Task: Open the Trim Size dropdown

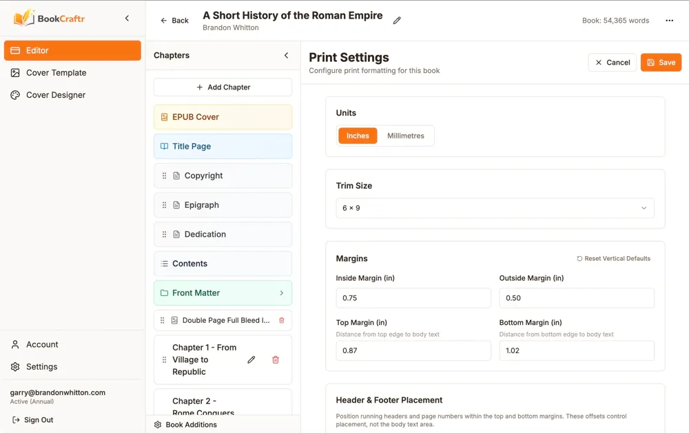Action: [495, 208]
